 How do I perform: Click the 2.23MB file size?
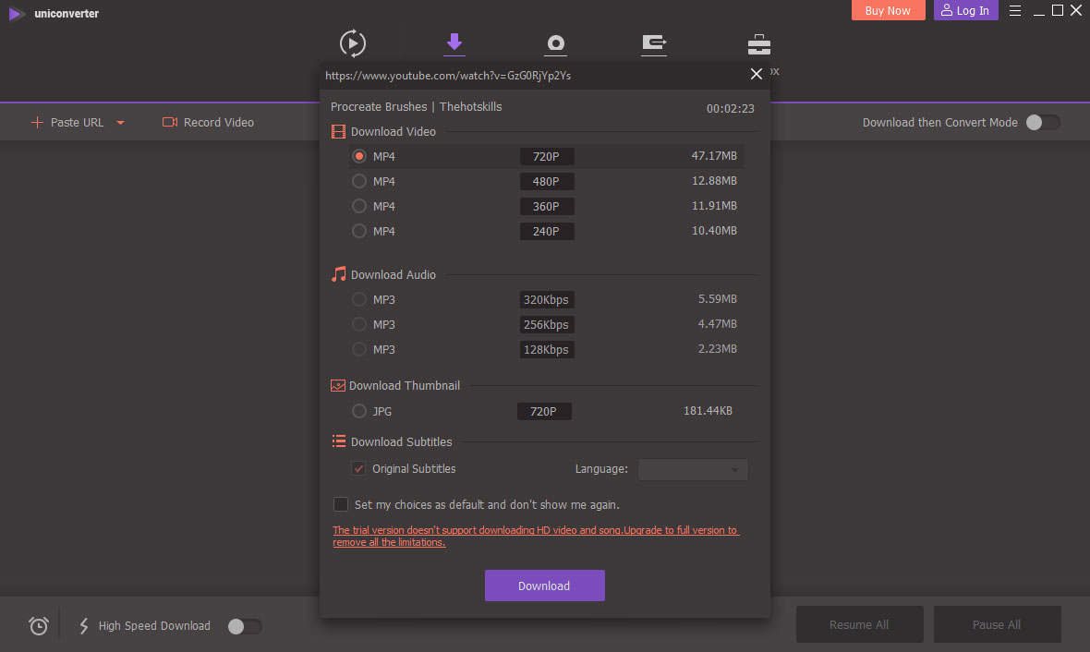[718, 349]
